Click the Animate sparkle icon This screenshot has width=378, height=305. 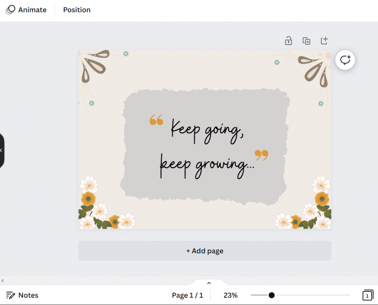point(10,10)
